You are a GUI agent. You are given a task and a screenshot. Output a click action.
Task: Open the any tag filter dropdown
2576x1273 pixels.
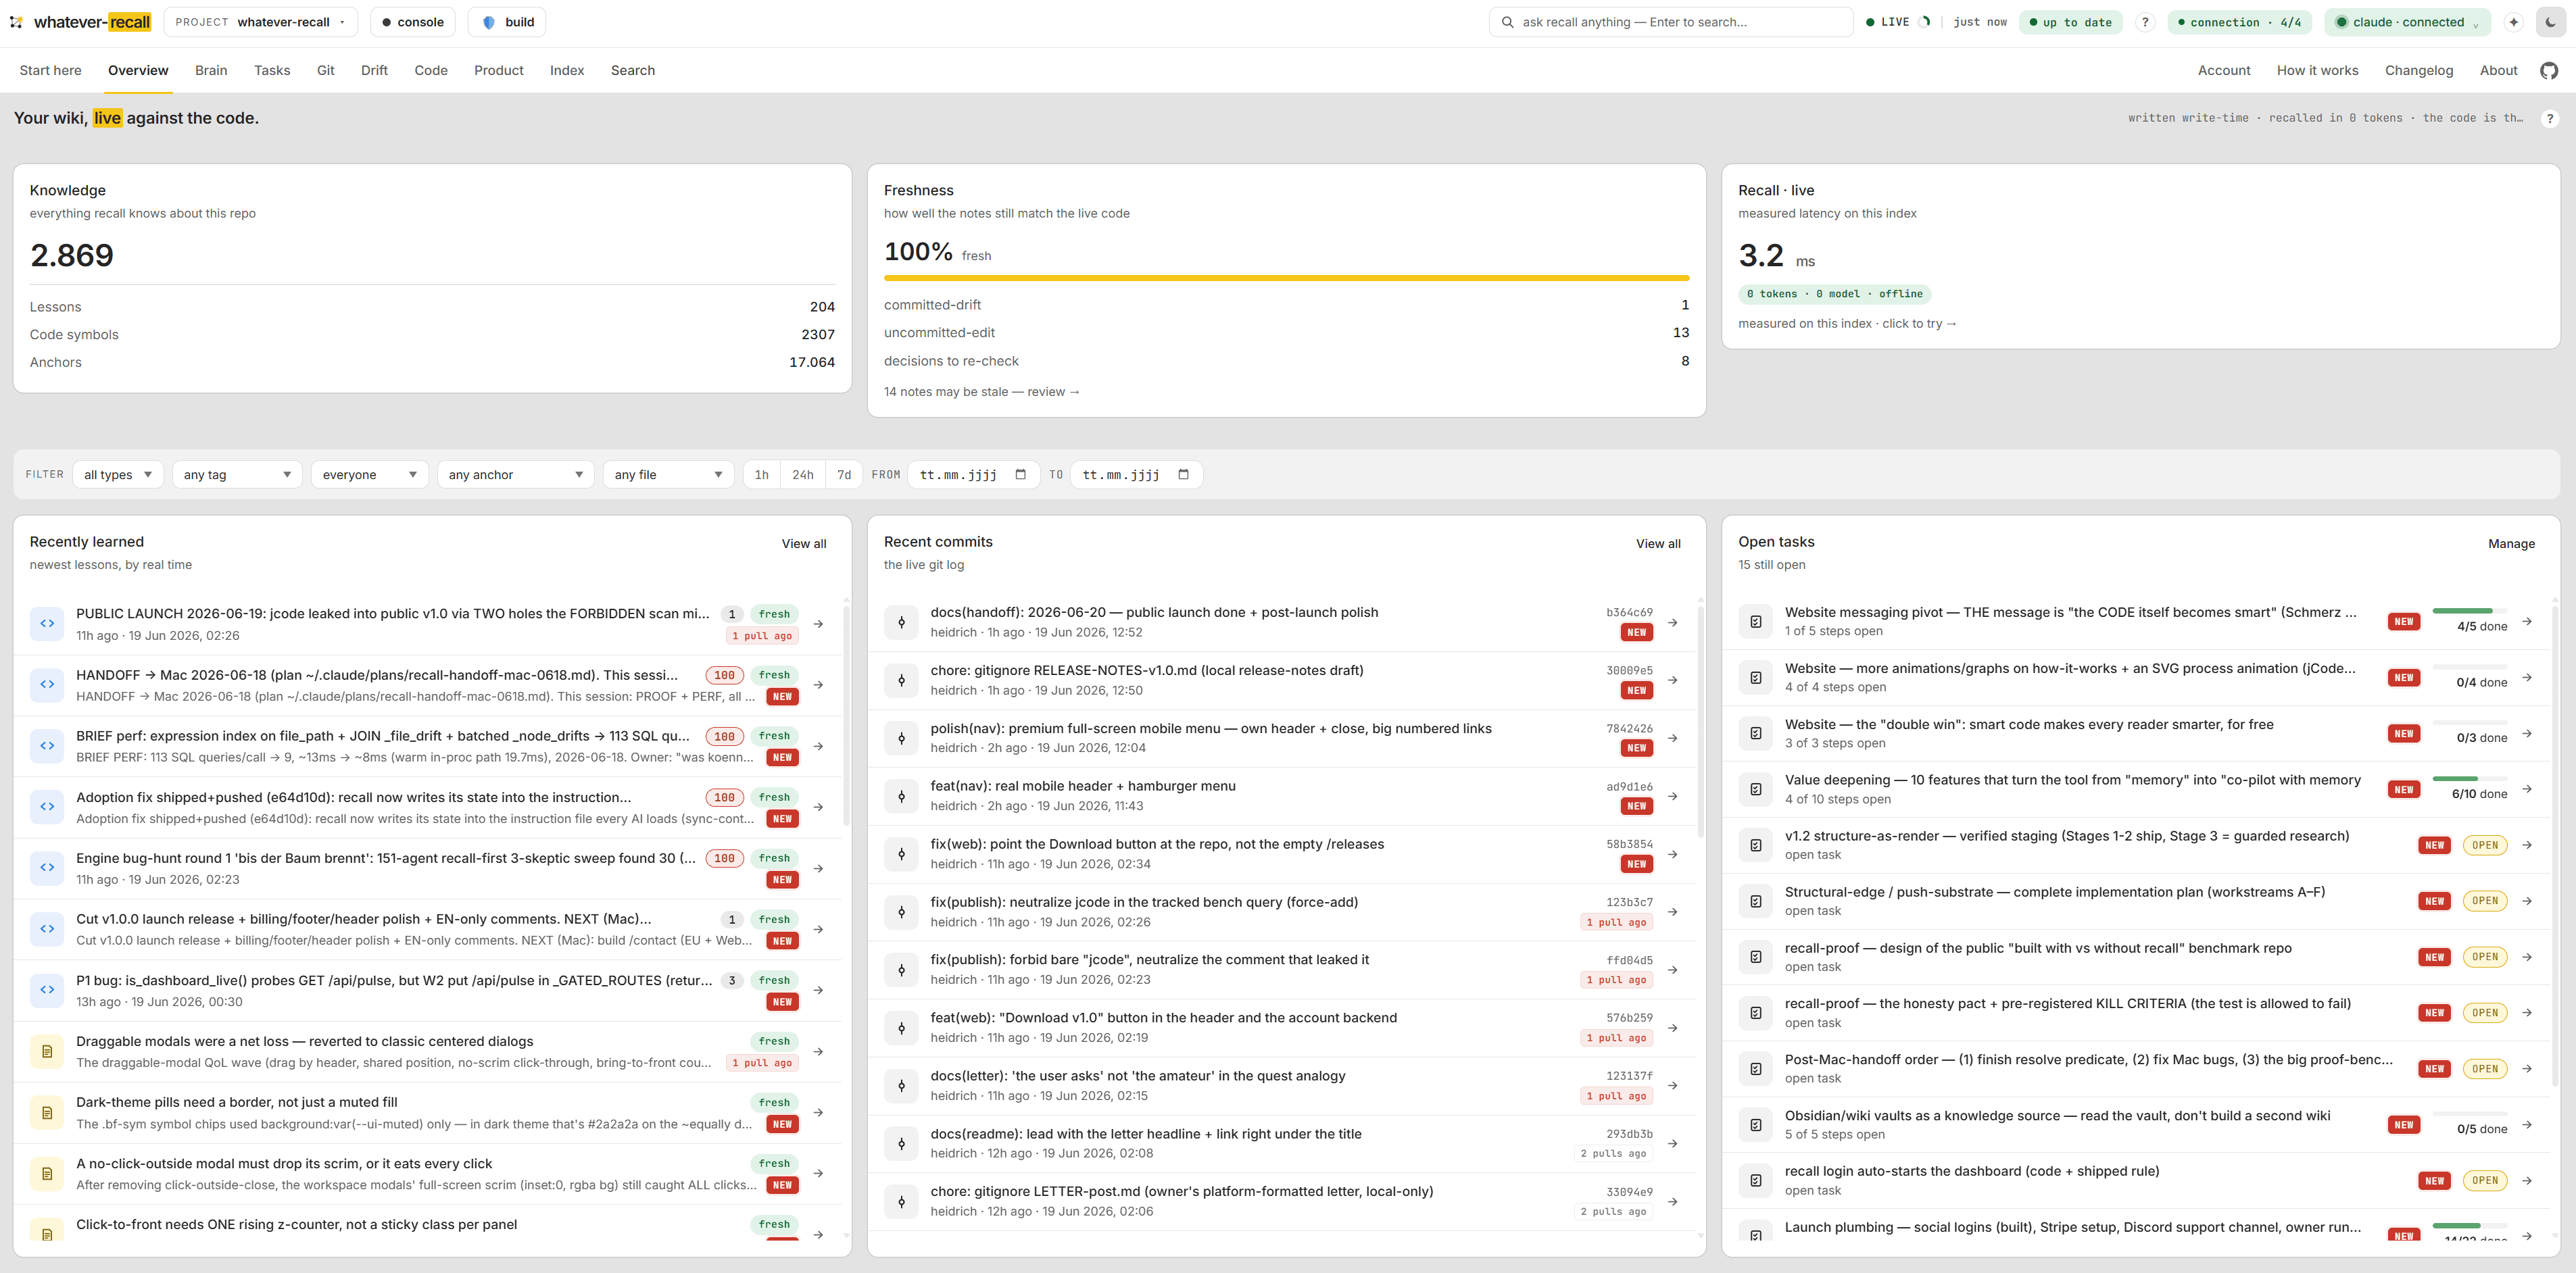pos(237,474)
